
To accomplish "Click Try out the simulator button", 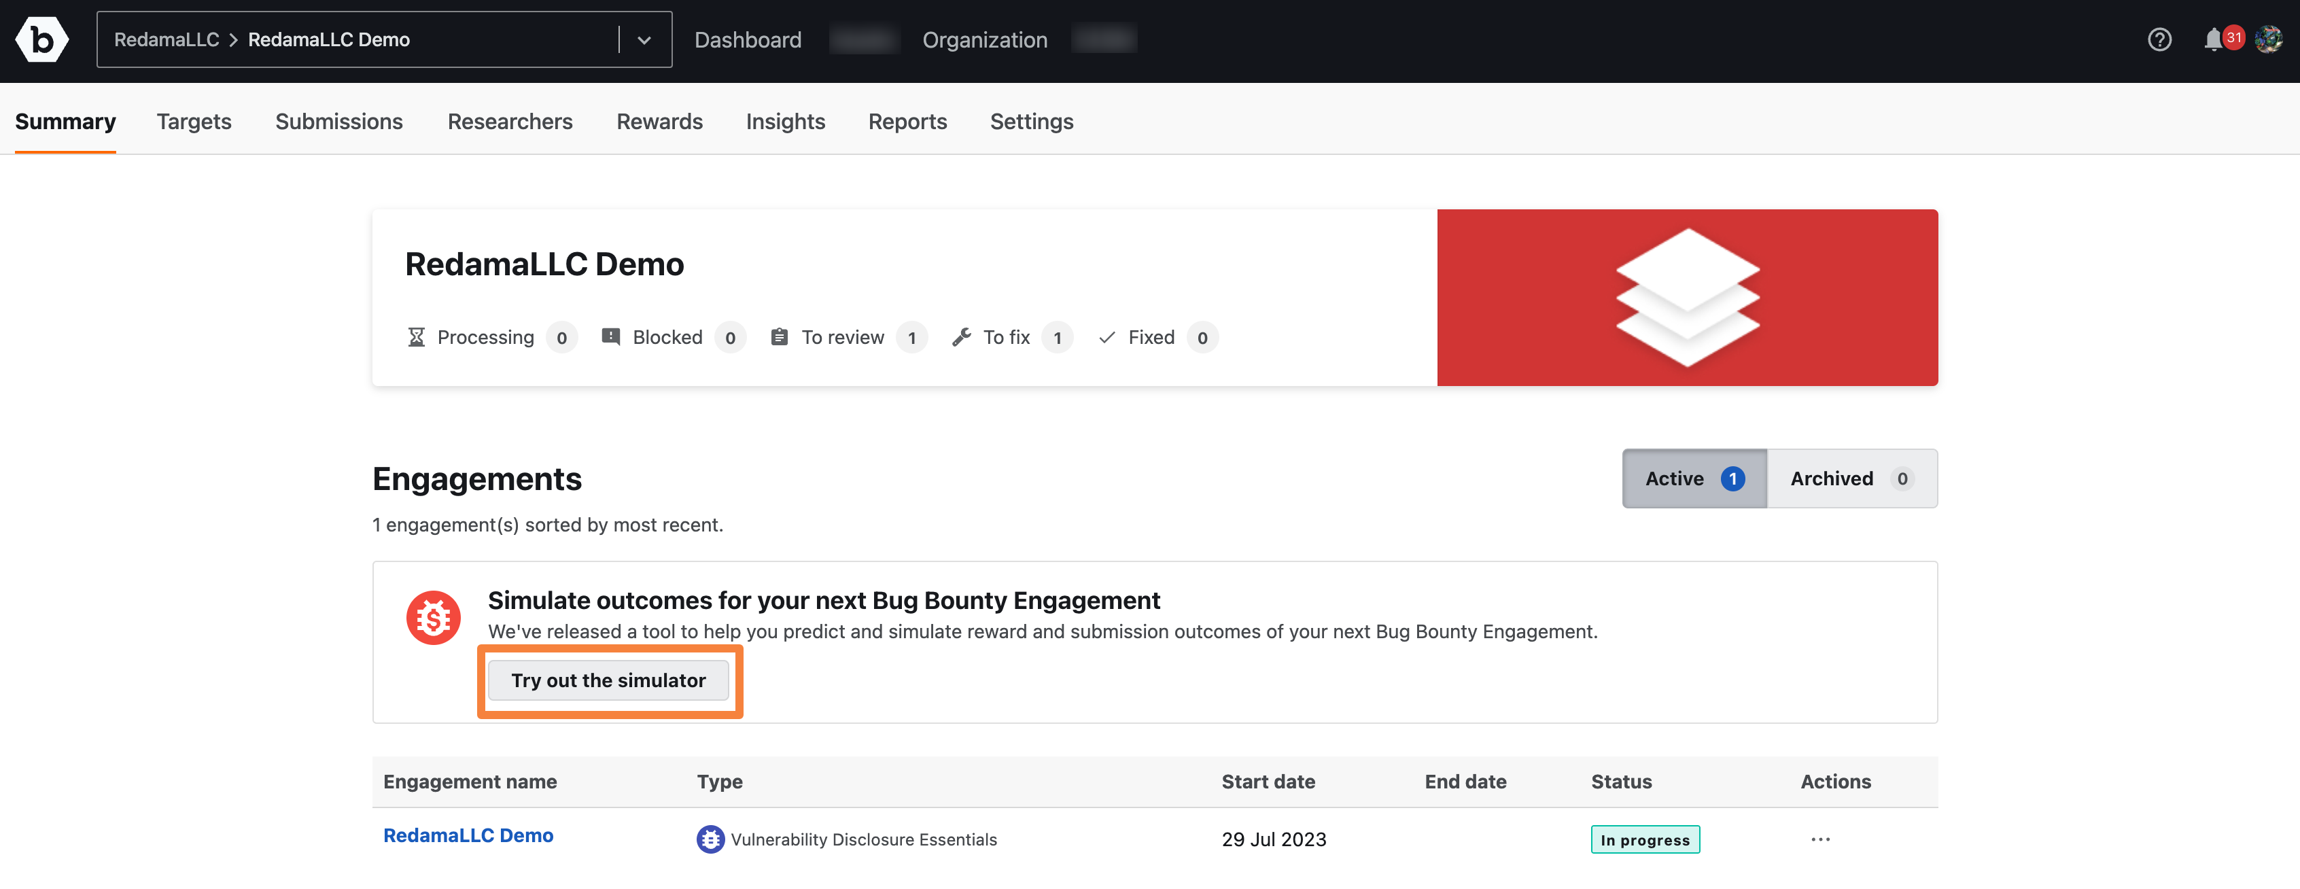I will (608, 680).
